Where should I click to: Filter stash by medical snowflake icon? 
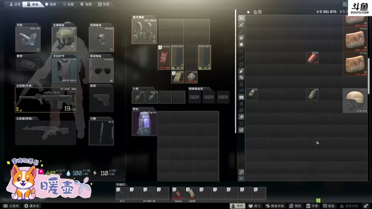pos(241,44)
